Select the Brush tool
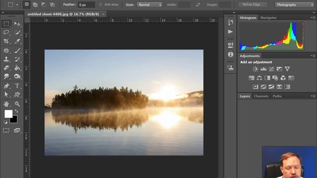317x178 pixels. click(17, 50)
